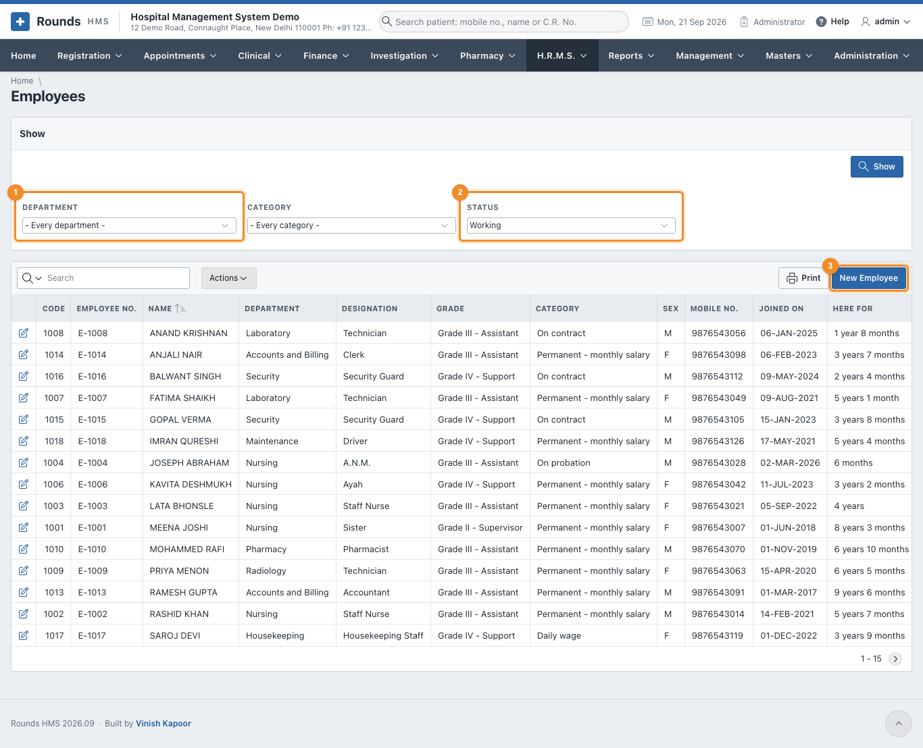Click the Help question mark icon
Screen dimensions: 923x748
(821, 22)
